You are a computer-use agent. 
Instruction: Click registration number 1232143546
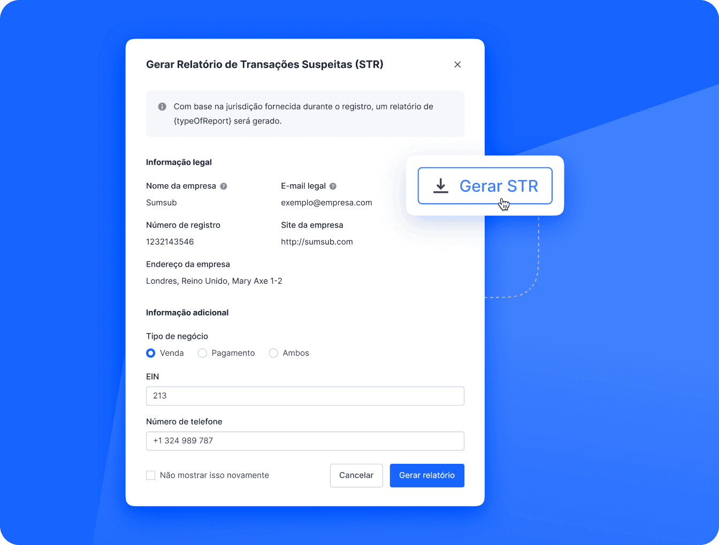coord(170,242)
